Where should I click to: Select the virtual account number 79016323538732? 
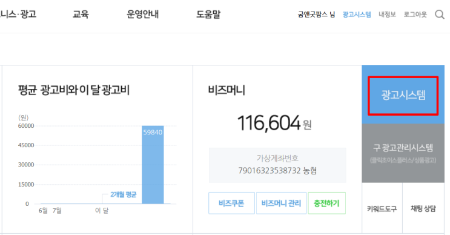[x=269, y=171]
